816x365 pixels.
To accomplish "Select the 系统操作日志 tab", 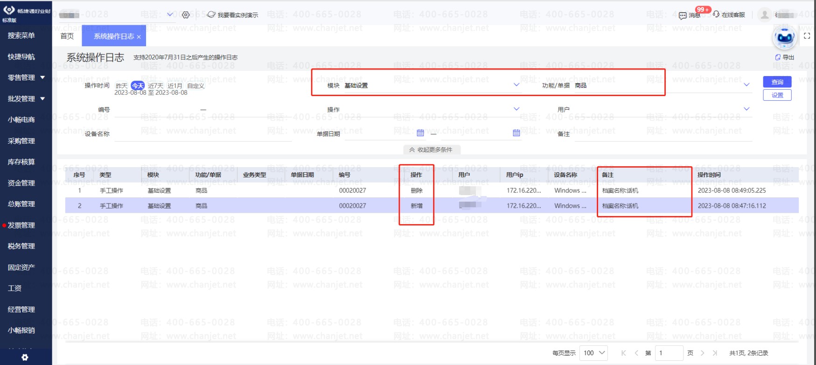I will (114, 36).
